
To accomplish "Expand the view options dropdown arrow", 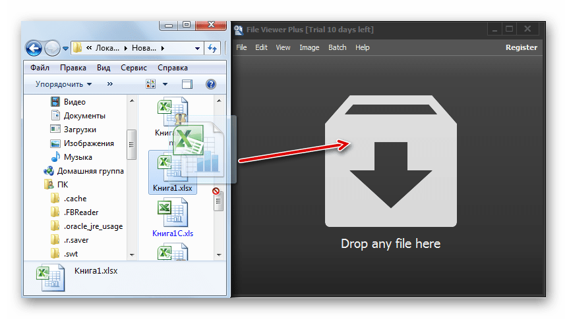I will click(165, 84).
